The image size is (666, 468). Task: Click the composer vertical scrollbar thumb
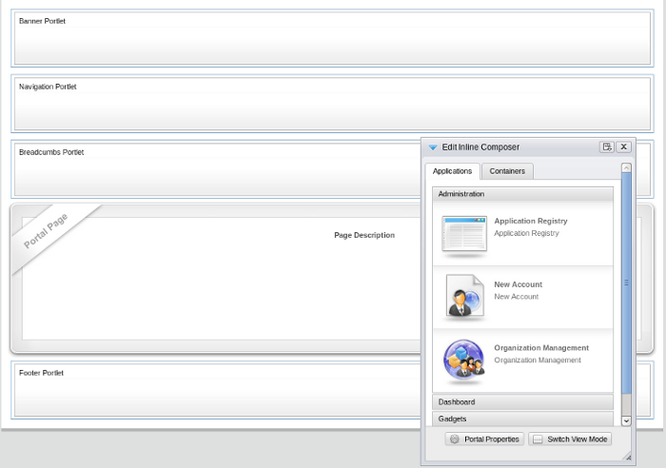[x=626, y=283]
